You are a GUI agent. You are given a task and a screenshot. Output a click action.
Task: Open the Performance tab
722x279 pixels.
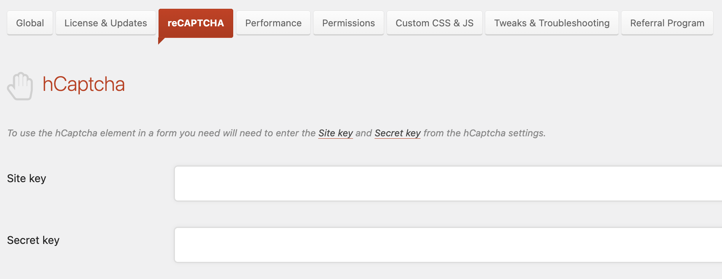pos(273,23)
